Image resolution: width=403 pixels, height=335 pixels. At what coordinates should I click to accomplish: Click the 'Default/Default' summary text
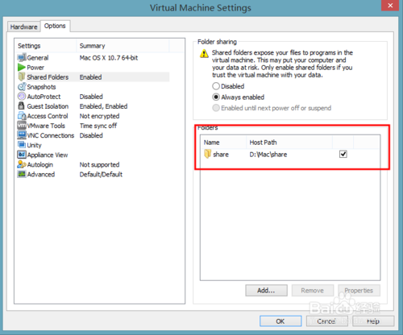(101, 174)
